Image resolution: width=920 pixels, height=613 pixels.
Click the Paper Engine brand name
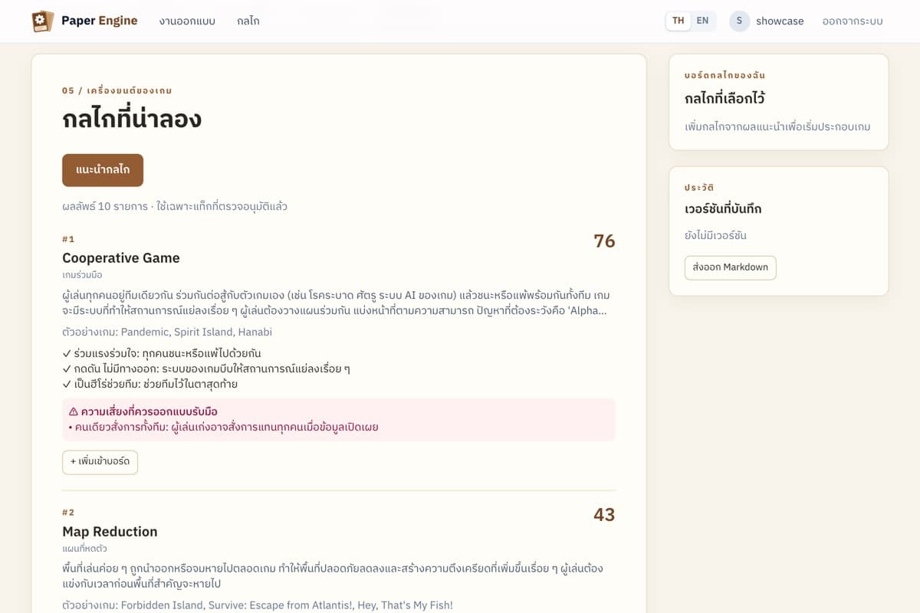[x=100, y=21]
